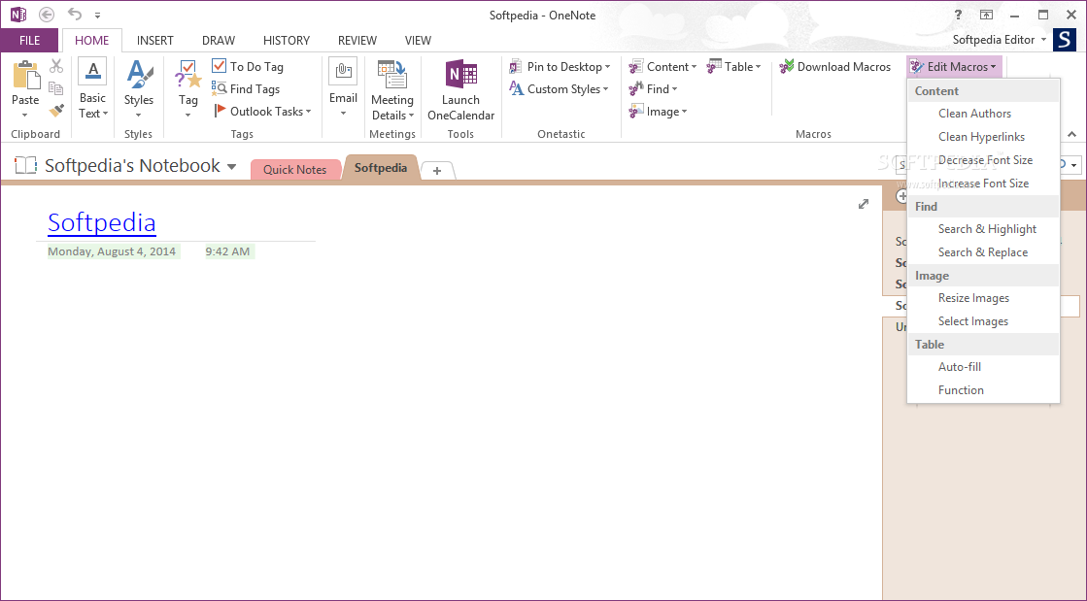The height and width of the screenshot is (601, 1087).
Task: Choose Clean Authors macro
Action: [983, 114]
